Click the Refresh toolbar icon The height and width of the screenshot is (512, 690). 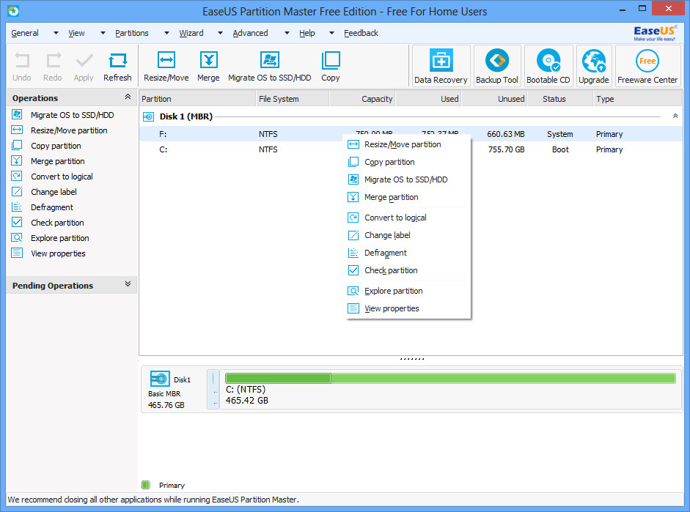(117, 65)
